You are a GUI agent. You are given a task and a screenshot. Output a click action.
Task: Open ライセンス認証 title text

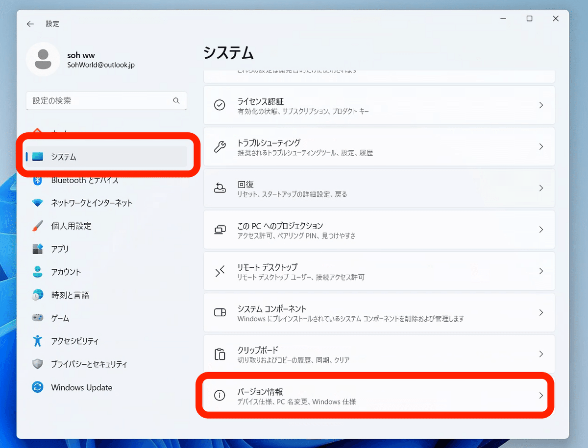tap(261, 101)
